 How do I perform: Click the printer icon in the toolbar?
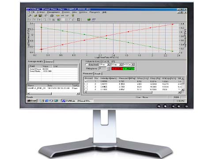click(x=52, y=15)
